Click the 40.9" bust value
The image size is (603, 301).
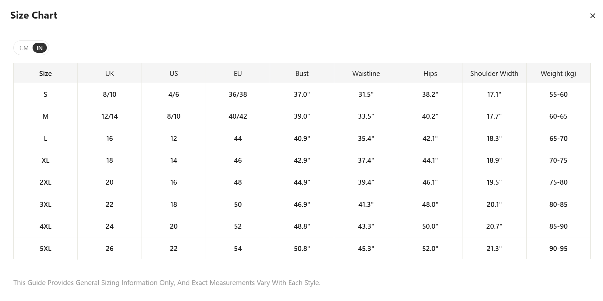(302, 139)
